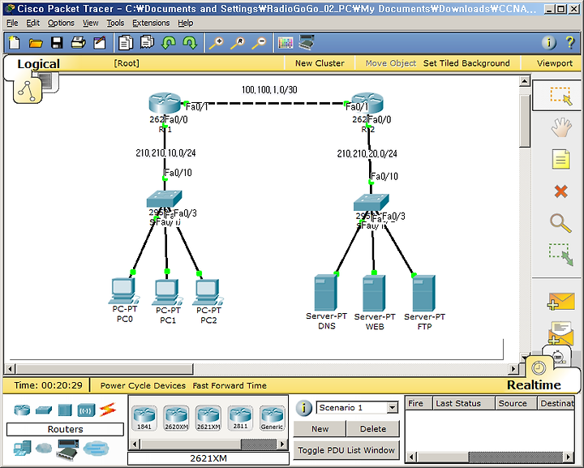Select the Multiuser Connection cloud icon
Viewport: 584px width, 468px height.
click(96, 449)
